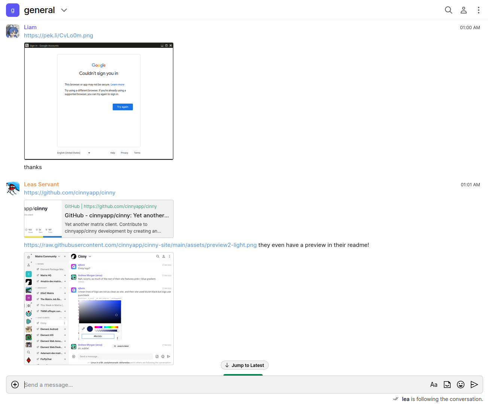Open the Cinny app preview screenshot image
Image resolution: width=488 pixels, height=404 pixels.
(99, 309)
